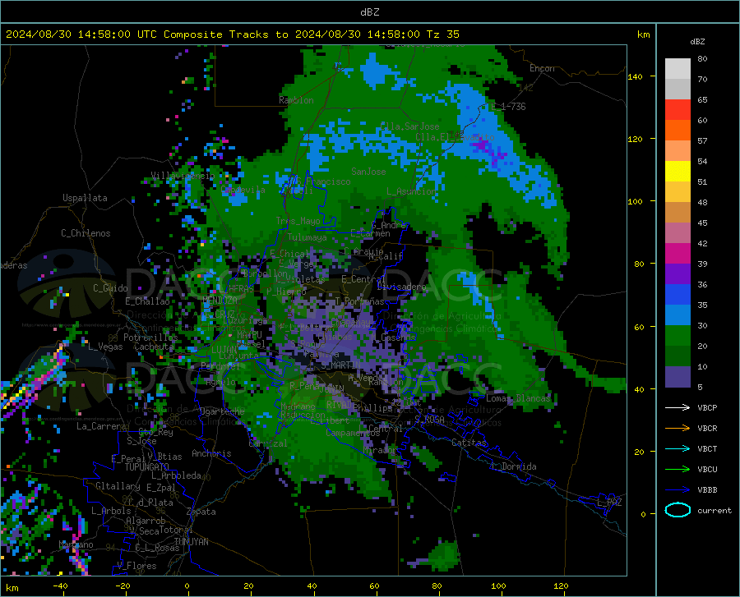This screenshot has width=740, height=597.
Task: Click the Tulumaya place label
Action: pyautogui.click(x=307, y=237)
